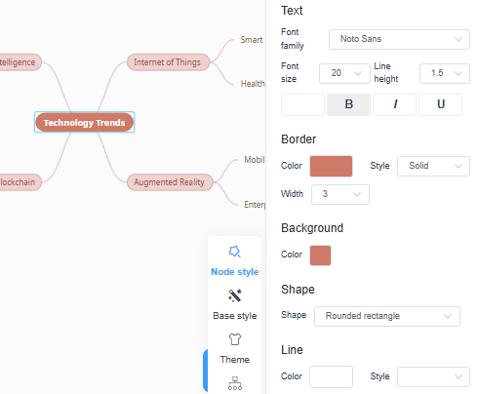Open the structure layout icon below Theme
Screen dimensions: 477x394
(x=235, y=383)
